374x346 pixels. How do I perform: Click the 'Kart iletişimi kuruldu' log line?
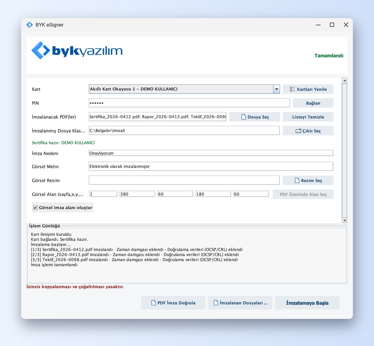51,234
